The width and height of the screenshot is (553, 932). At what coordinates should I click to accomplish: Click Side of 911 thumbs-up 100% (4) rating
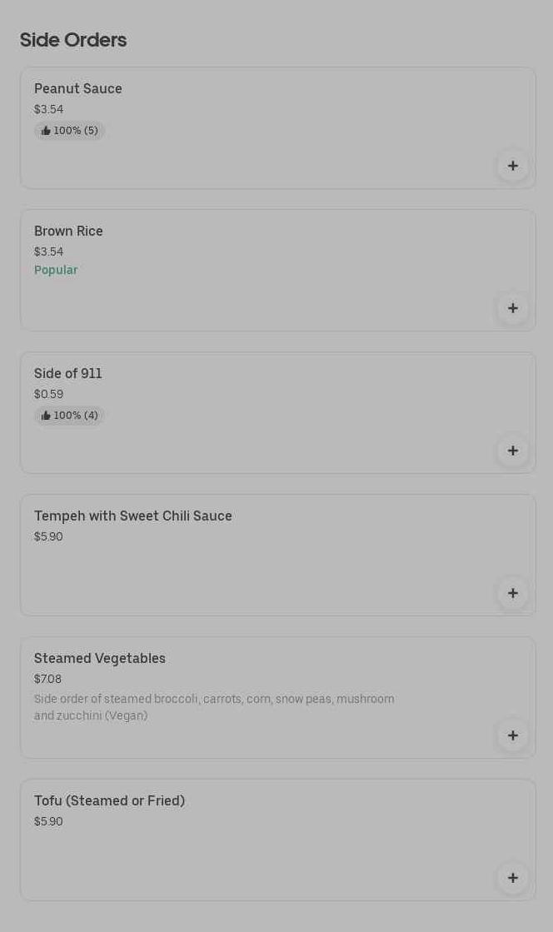click(70, 416)
